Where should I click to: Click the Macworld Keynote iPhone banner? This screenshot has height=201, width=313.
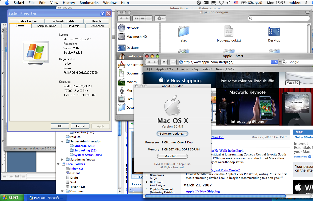(247, 107)
